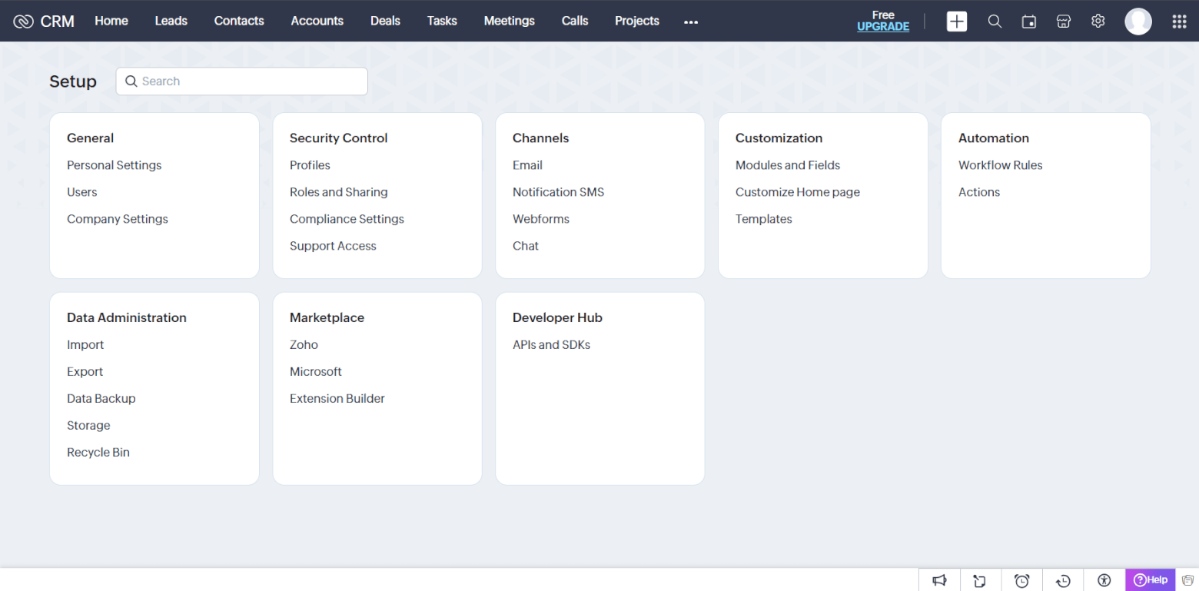Open Compliance Settings
The height and width of the screenshot is (591, 1199).
pos(347,219)
